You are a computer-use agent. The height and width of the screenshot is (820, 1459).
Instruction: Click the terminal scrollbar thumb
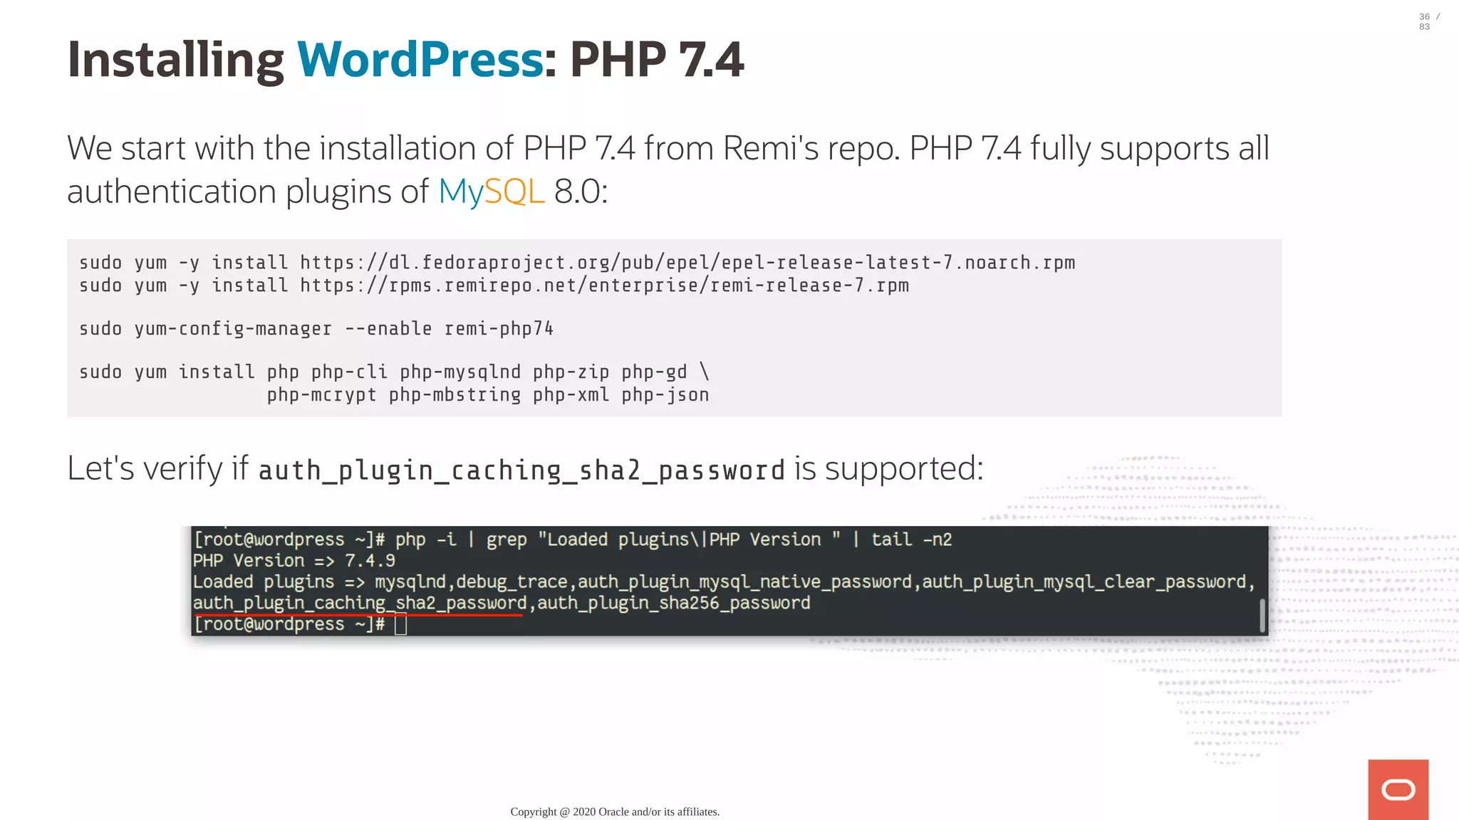[1262, 615]
